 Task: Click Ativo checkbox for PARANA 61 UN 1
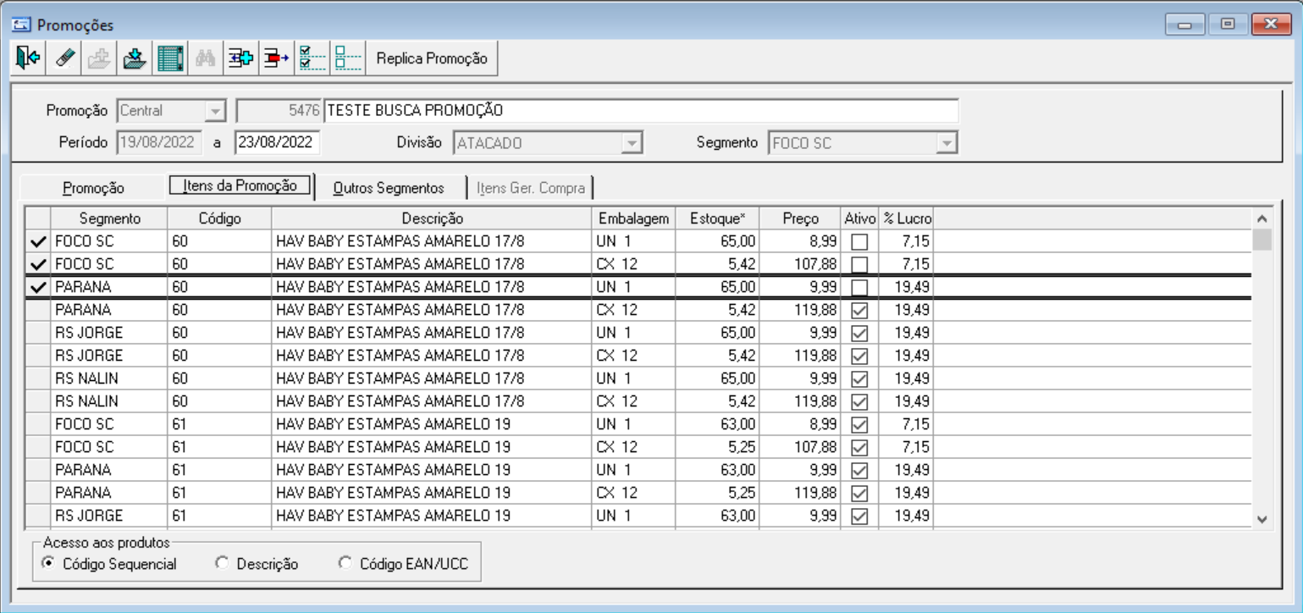(x=859, y=470)
